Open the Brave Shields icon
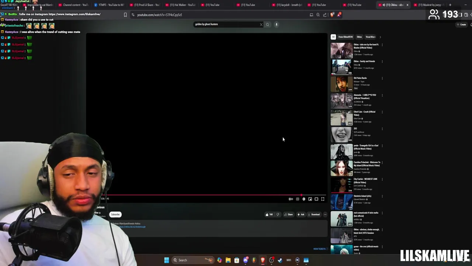Image resolution: width=472 pixels, height=266 pixels. 332,15
